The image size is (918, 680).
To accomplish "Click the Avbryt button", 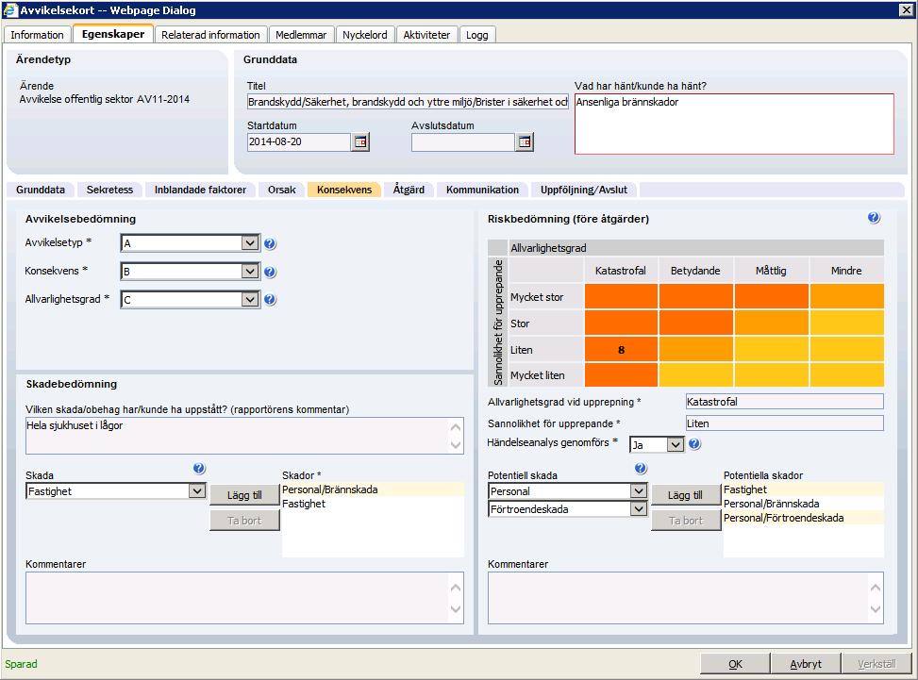I will click(806, 664).
